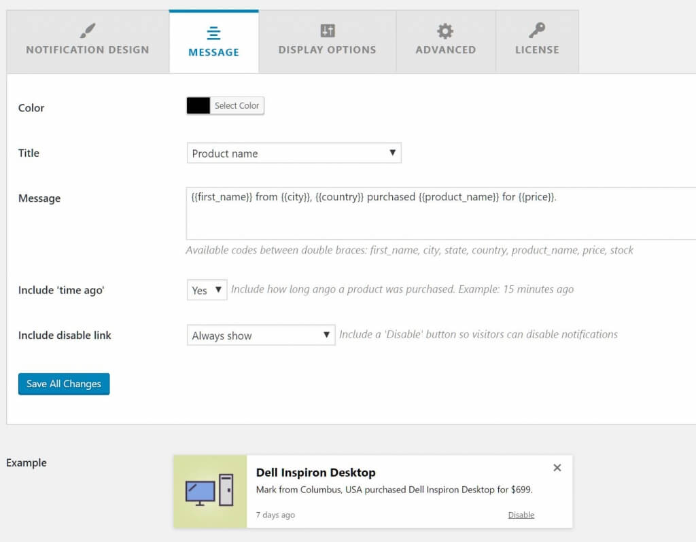Click the computer illustration in the example notification

209,490
